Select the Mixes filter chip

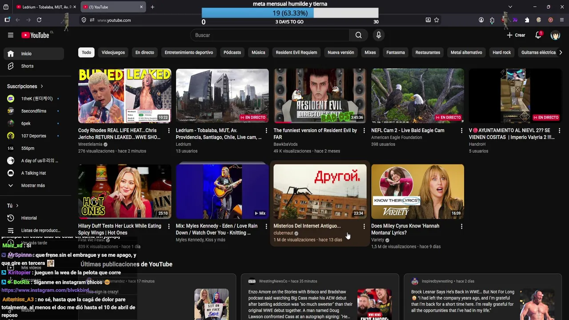click(x=370, y=52)
